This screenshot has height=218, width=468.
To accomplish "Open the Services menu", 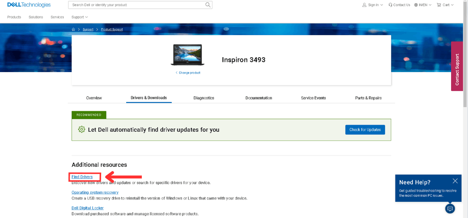I will (57, 17).
